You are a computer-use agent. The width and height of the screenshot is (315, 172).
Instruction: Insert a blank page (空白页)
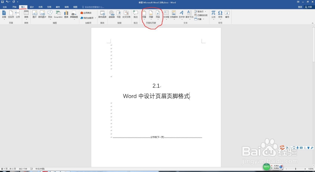pos(11,14)
